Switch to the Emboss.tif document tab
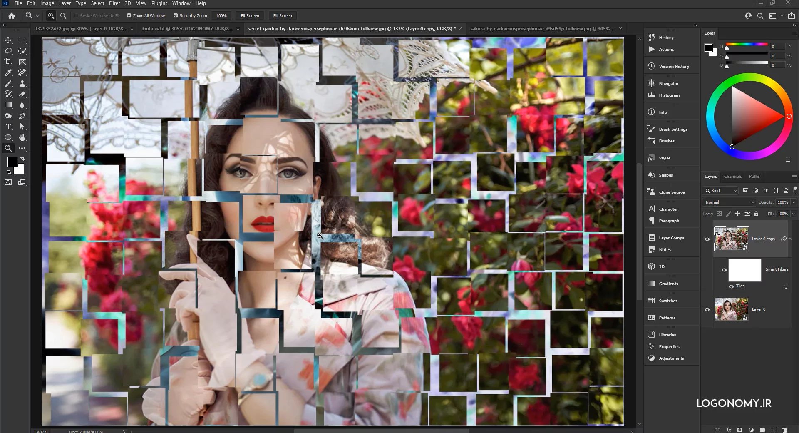The height and width of the screenshot is (433, 799). [188, 29]
